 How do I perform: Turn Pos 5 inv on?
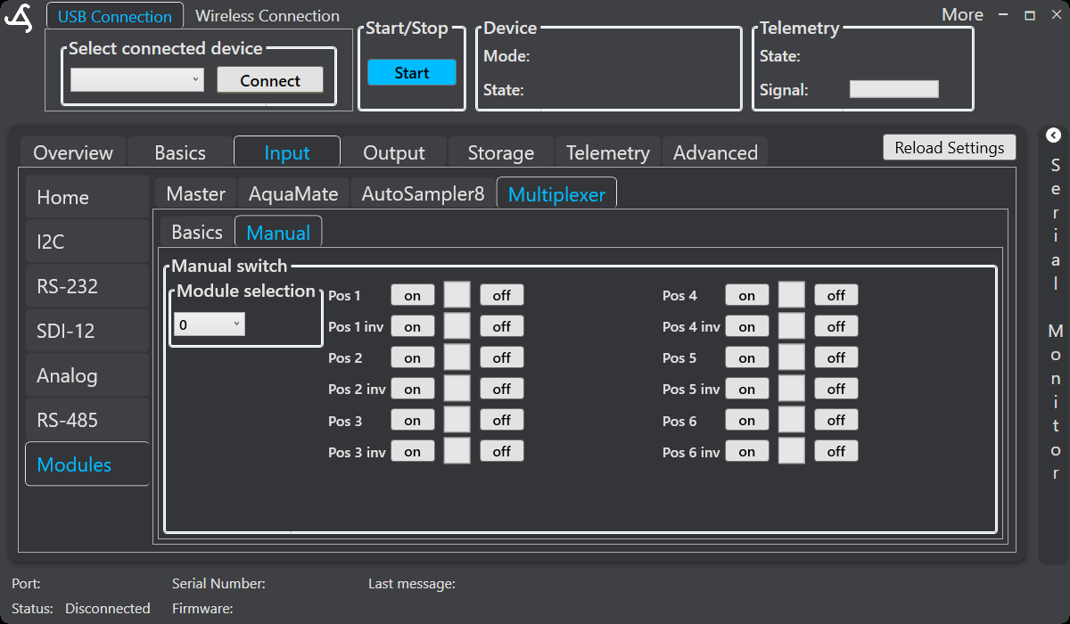click(x=747, y=389)
